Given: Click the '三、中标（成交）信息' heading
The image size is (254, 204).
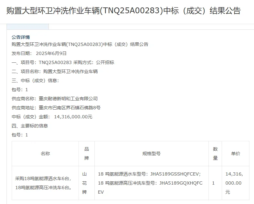Looking at the screenshot, I should (35, 81).
